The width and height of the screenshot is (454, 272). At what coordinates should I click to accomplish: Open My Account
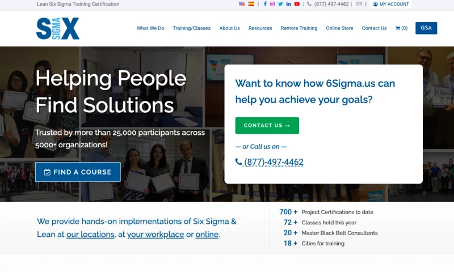point(391,4)
